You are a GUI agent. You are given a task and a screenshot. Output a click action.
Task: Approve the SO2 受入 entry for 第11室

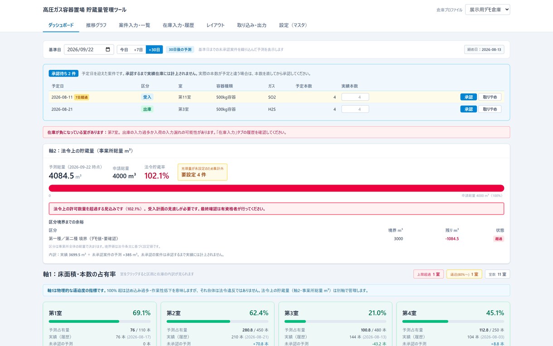pyautogui.click(x=468, y=97)
